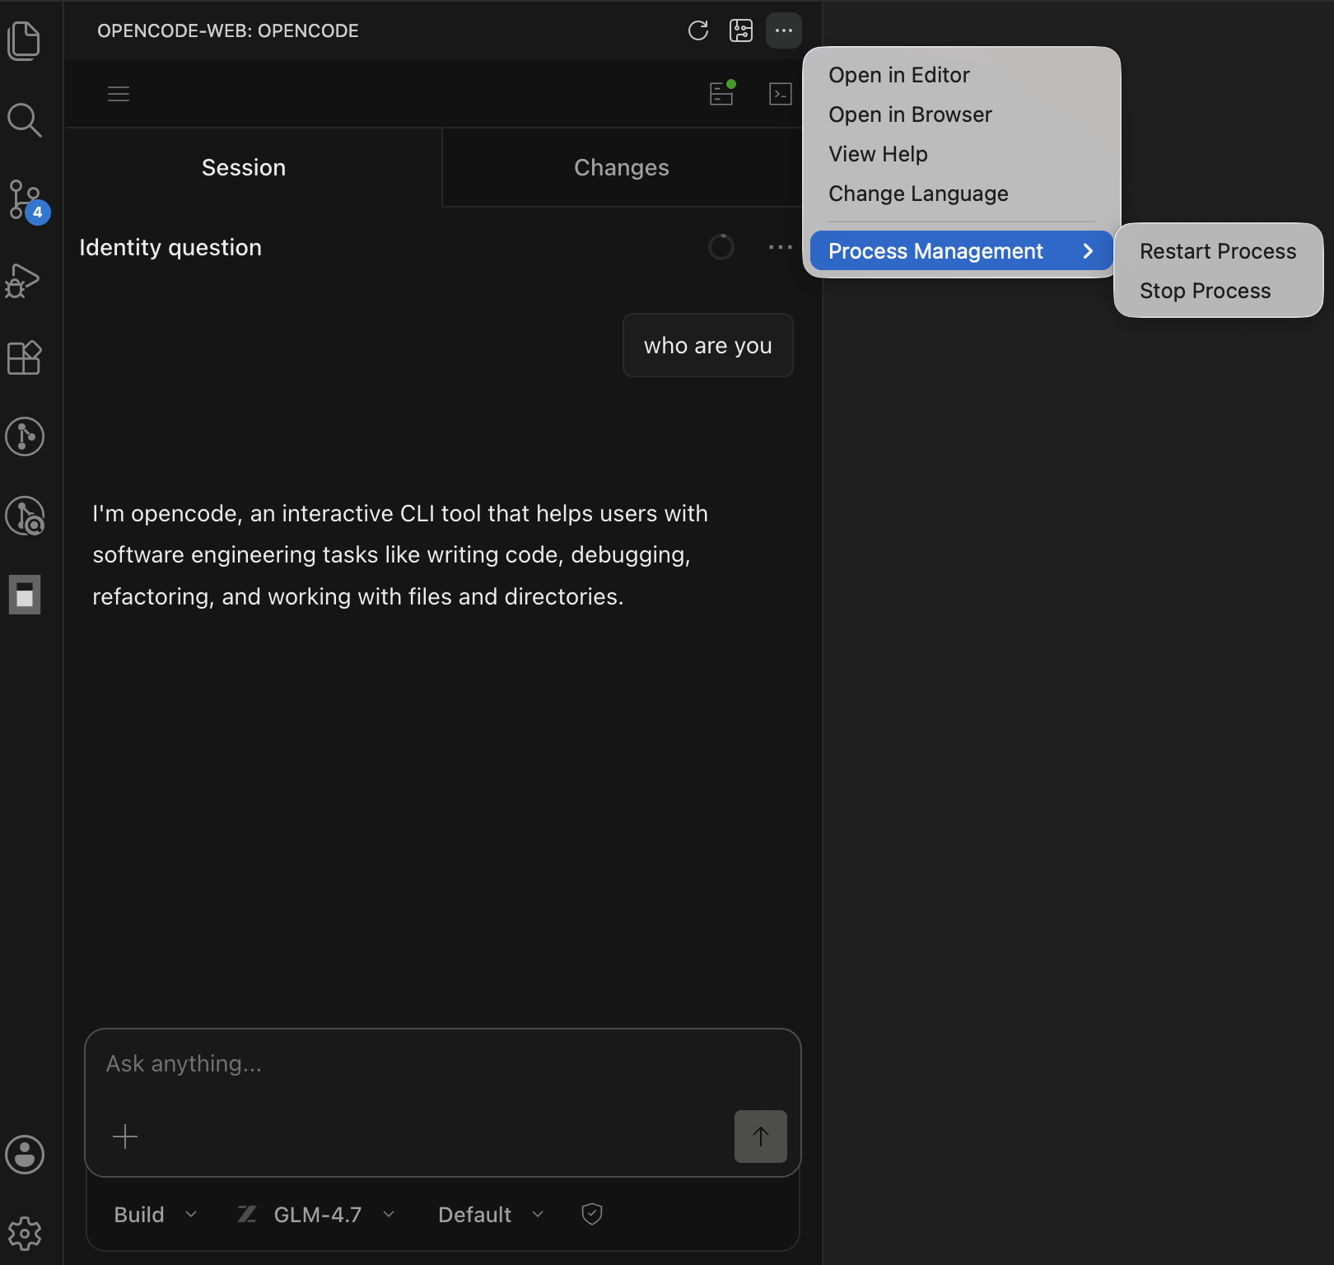Choose Open in Editor from menu
1334x1265 pixels.
click(x=961, y=75)
